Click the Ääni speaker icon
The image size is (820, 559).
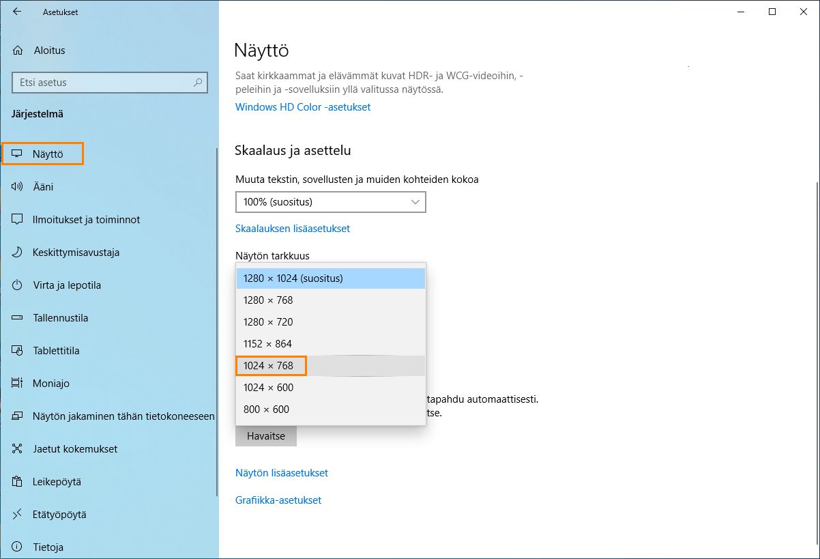point(18,187)
